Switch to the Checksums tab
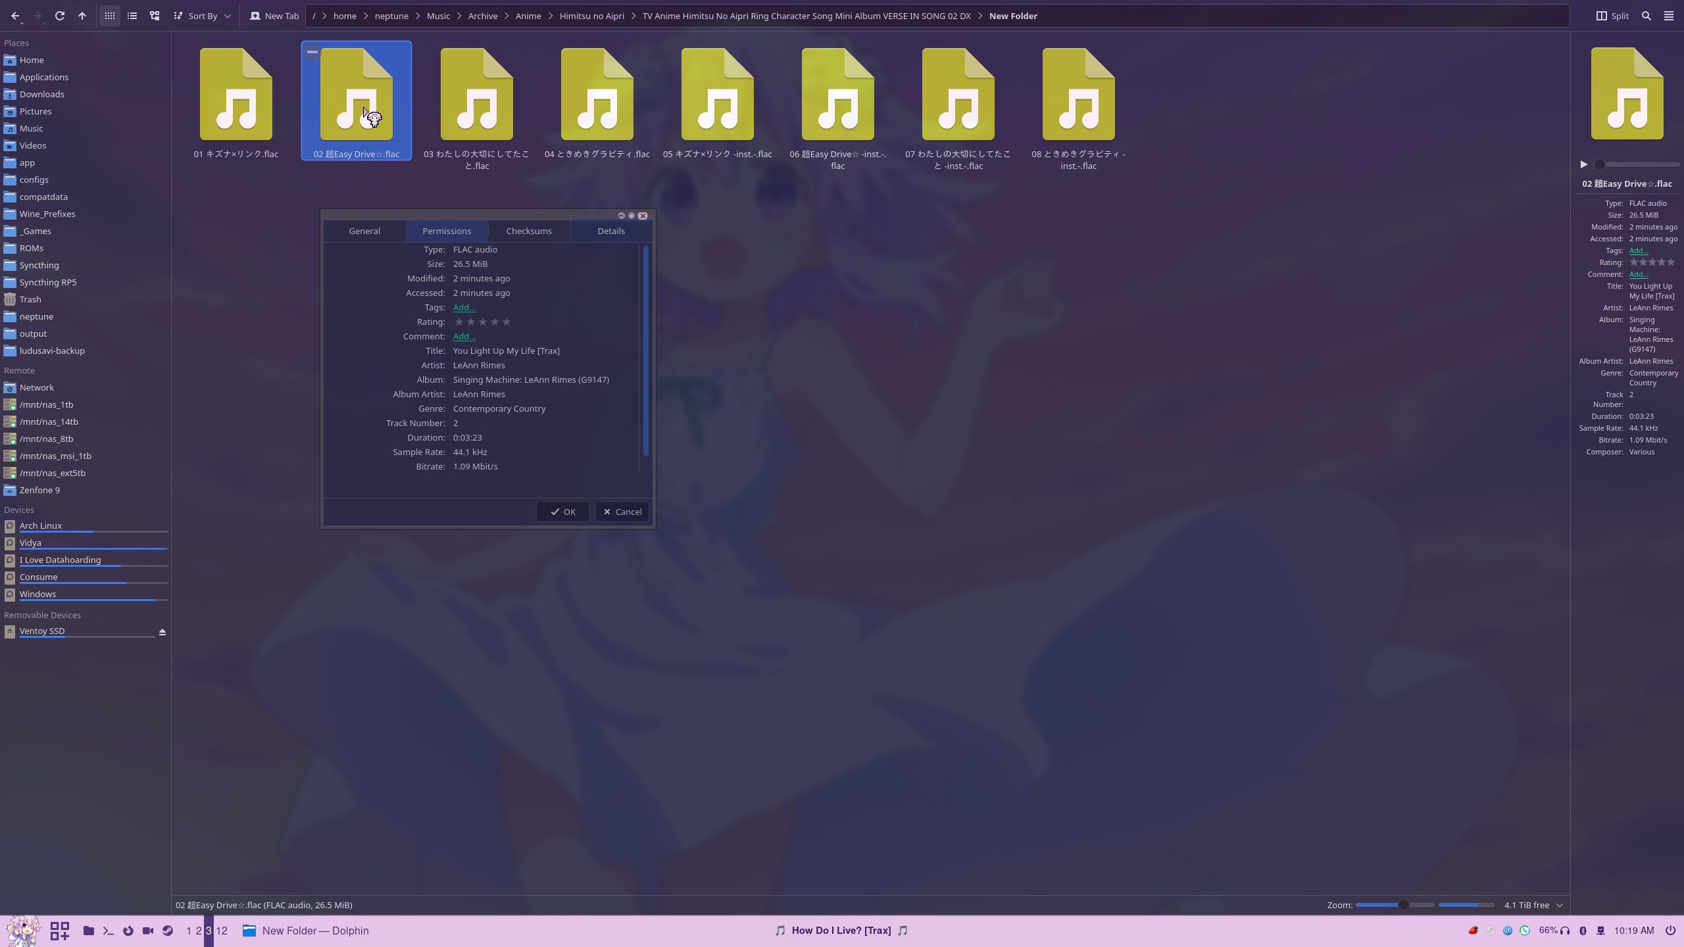 coord(529,231)
